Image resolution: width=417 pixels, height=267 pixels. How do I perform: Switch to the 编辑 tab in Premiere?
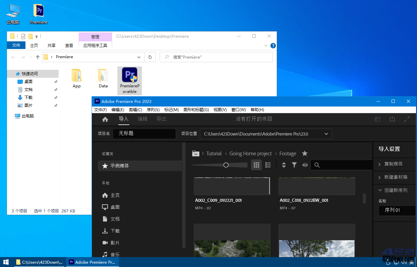pyautogui.click(x=143, y=119)
